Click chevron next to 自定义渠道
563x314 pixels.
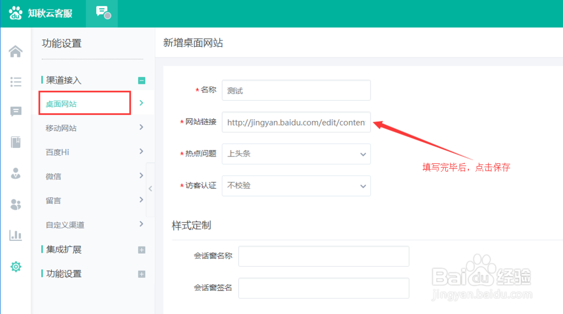tap(141, 224)
